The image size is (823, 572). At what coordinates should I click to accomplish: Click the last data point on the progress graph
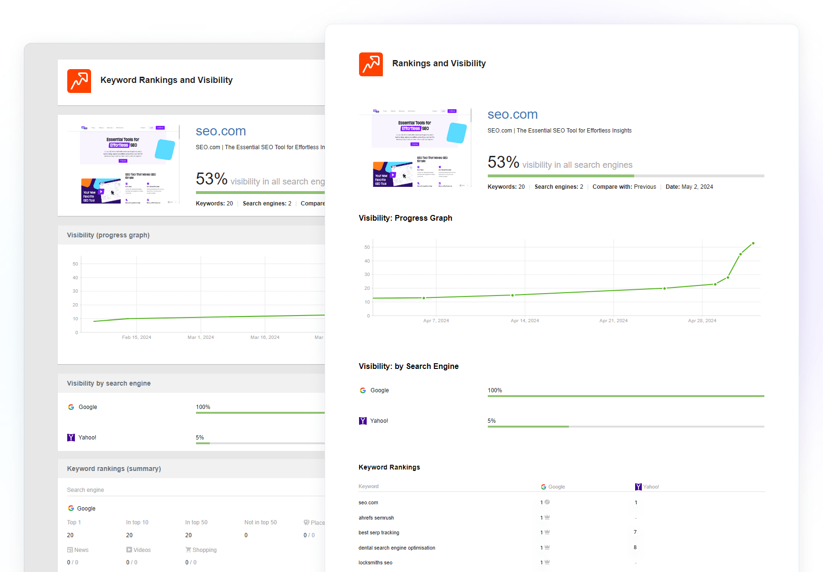753,244
